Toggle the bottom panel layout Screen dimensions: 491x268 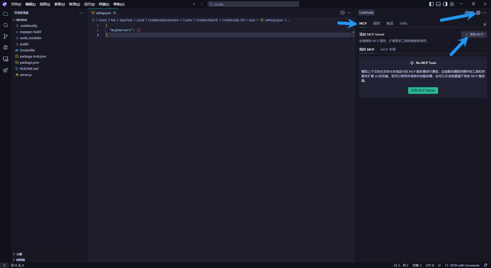[438, 4]
